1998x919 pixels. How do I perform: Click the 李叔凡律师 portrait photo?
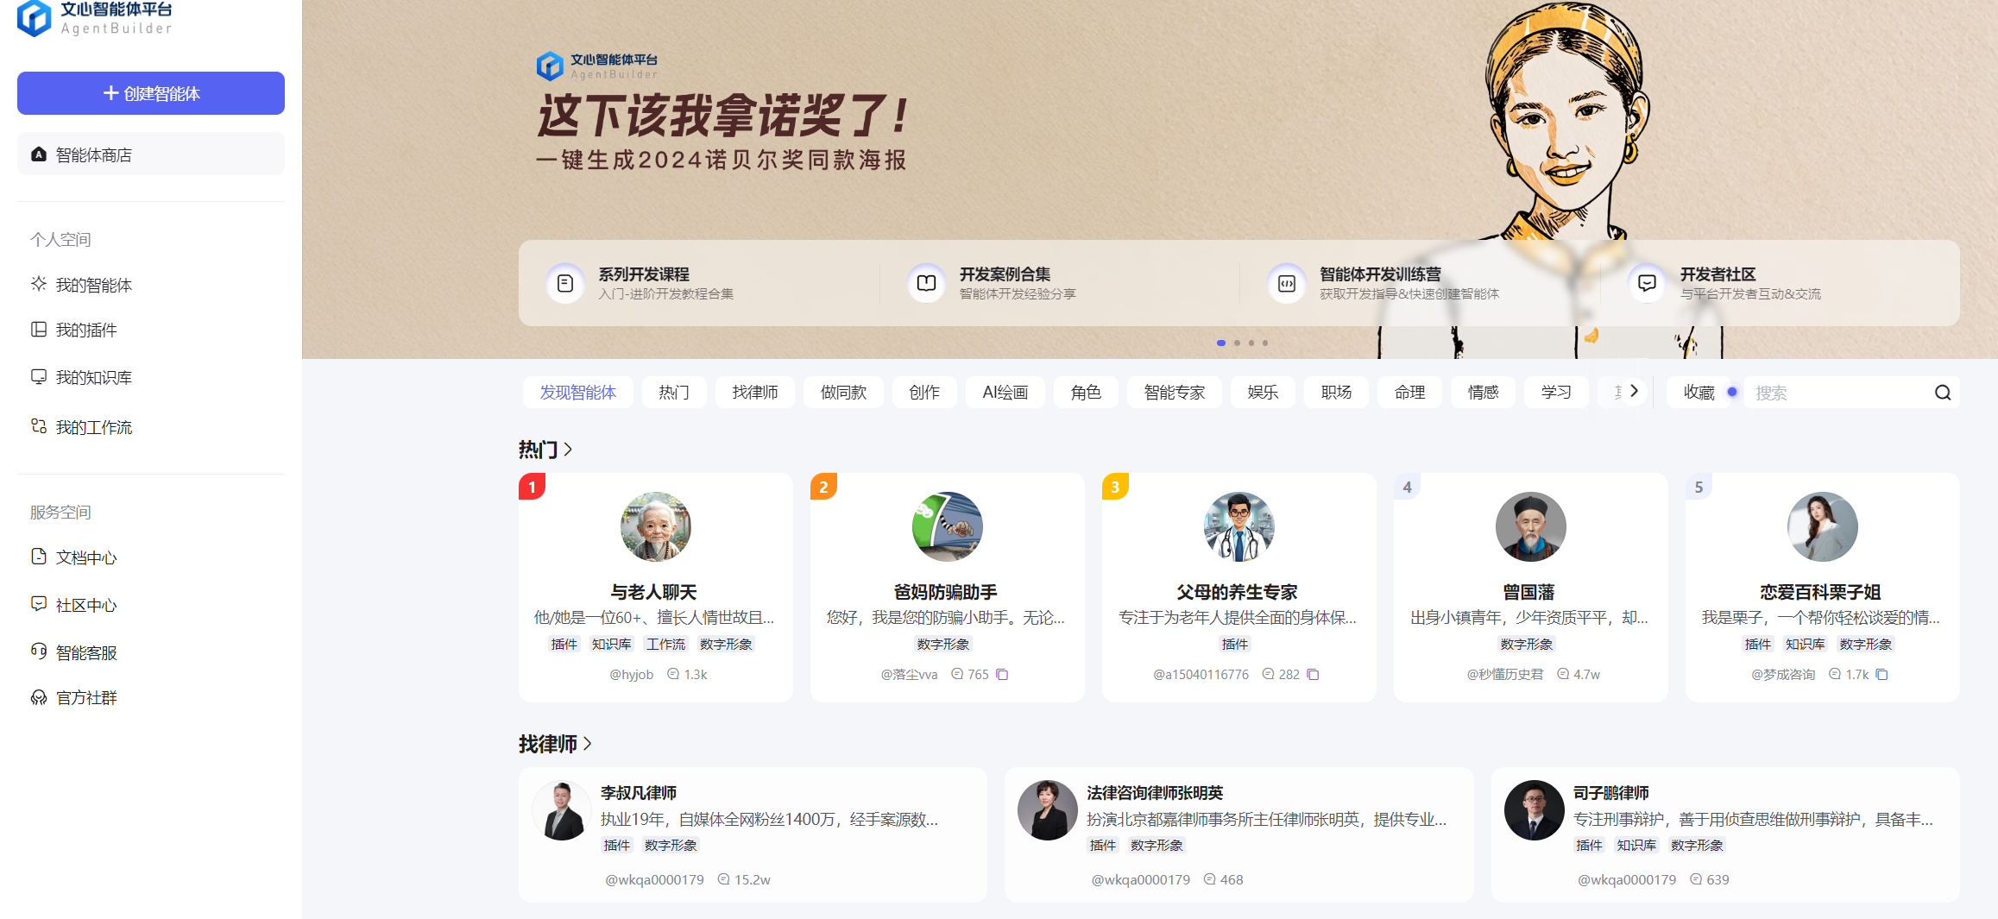coord(562,811)
